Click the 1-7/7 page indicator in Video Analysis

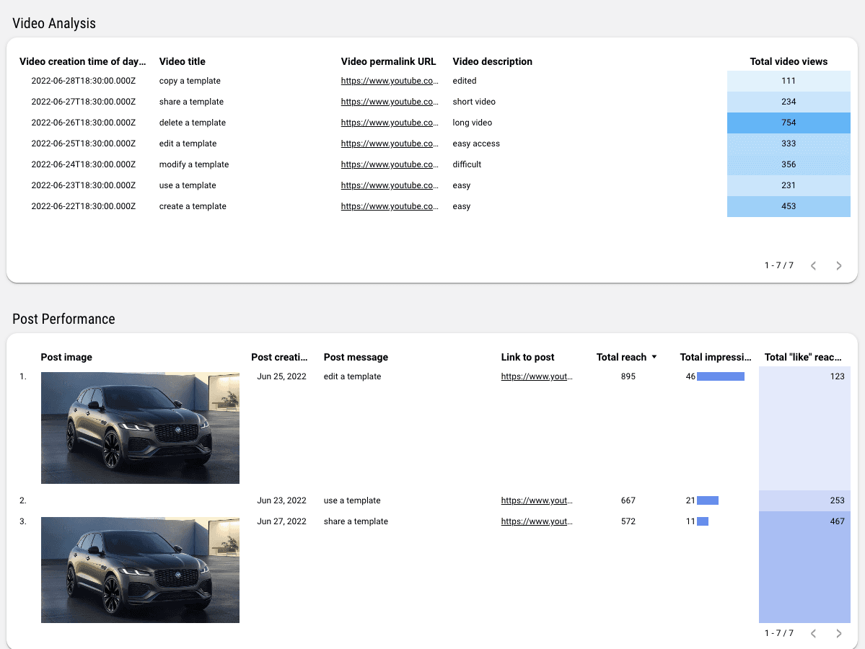click(x=779, y=265)
